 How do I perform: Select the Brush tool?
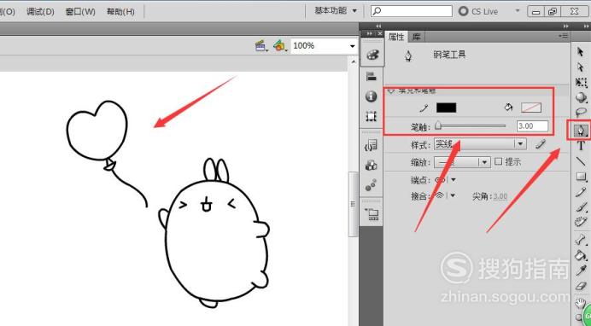[581, 207]
